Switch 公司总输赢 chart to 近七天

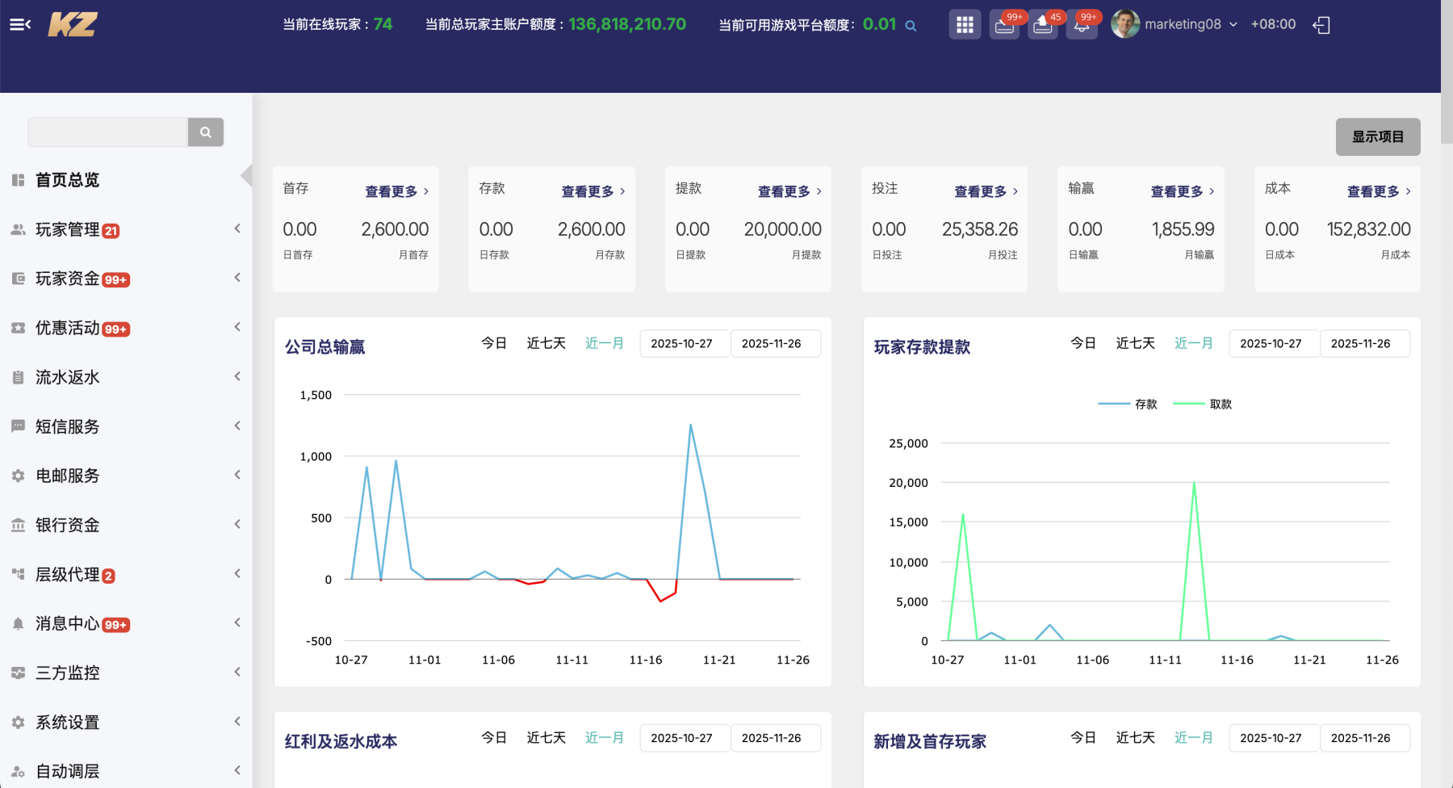(x=546, y=343)
